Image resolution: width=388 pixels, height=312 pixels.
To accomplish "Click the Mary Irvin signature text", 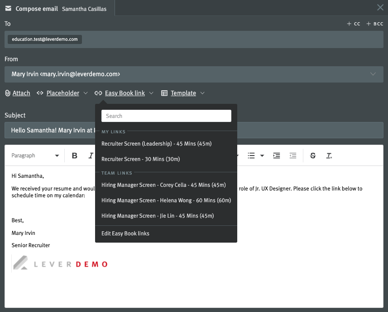I will point(23,233).
